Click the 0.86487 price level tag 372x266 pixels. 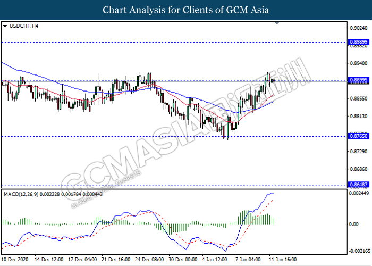coord(358,185)
